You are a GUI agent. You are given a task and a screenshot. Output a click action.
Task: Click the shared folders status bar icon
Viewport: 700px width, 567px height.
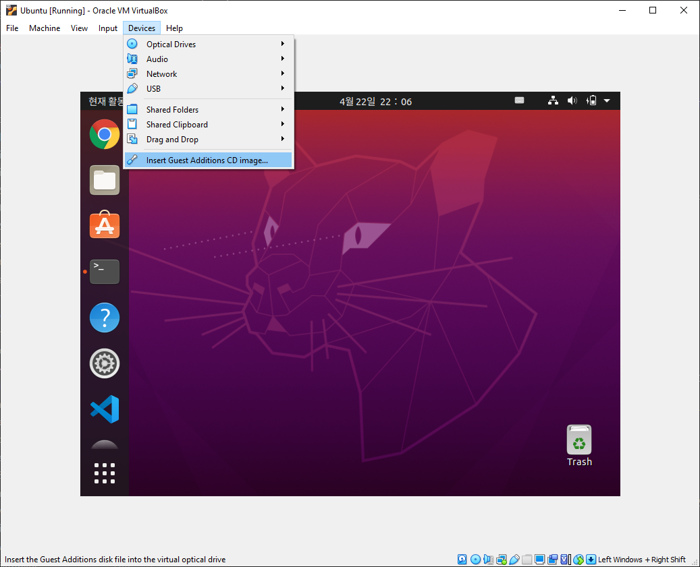click(x=527, y=559)
